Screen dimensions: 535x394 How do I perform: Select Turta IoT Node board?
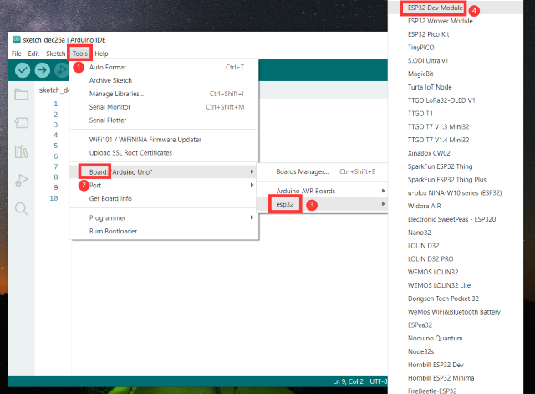pyautogui.click(x=455, y=87)
